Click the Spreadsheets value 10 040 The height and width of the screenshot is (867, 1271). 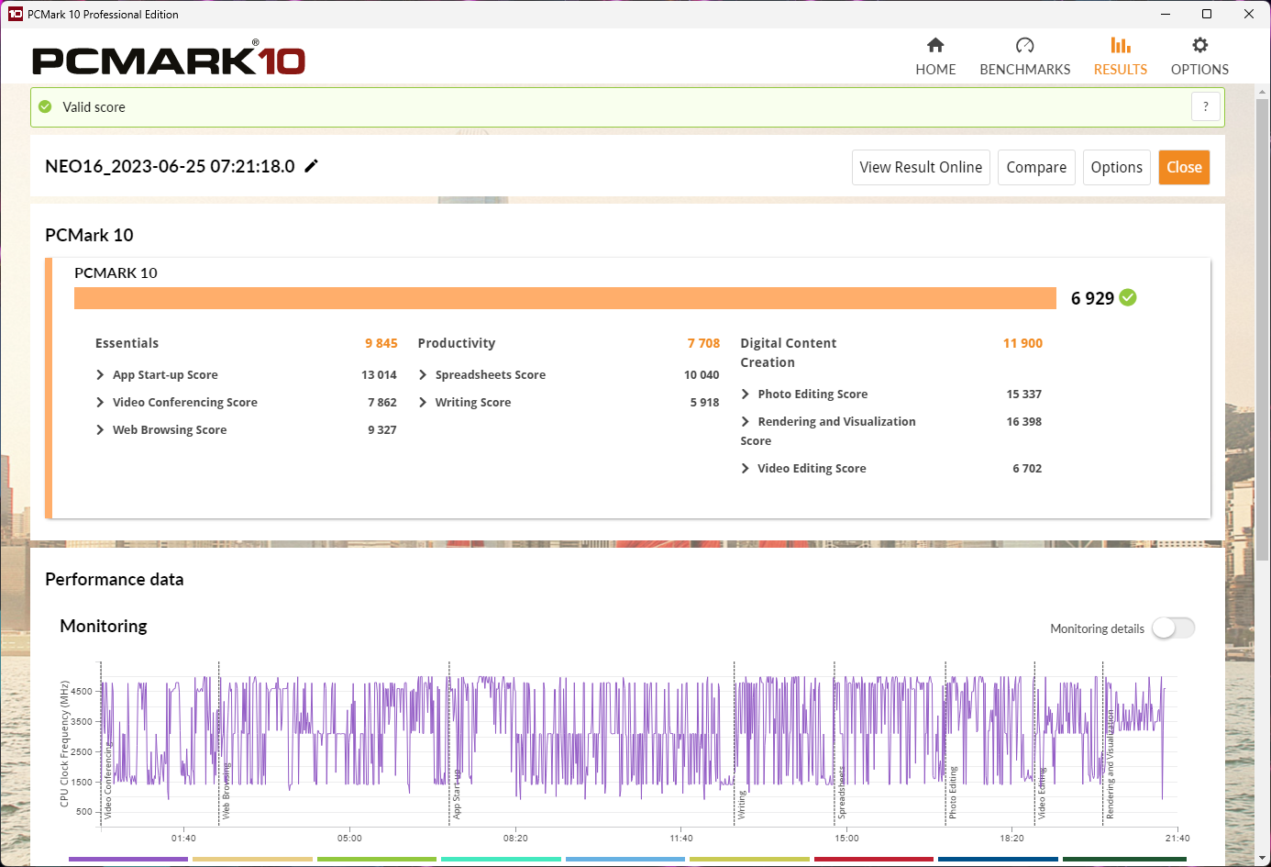coord(702,374)
